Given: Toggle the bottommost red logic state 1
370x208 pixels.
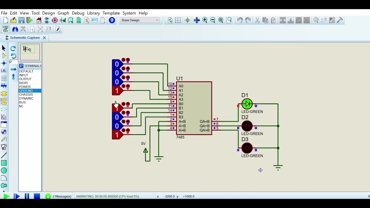Looking at the screenshot, I should click(117, 135).
